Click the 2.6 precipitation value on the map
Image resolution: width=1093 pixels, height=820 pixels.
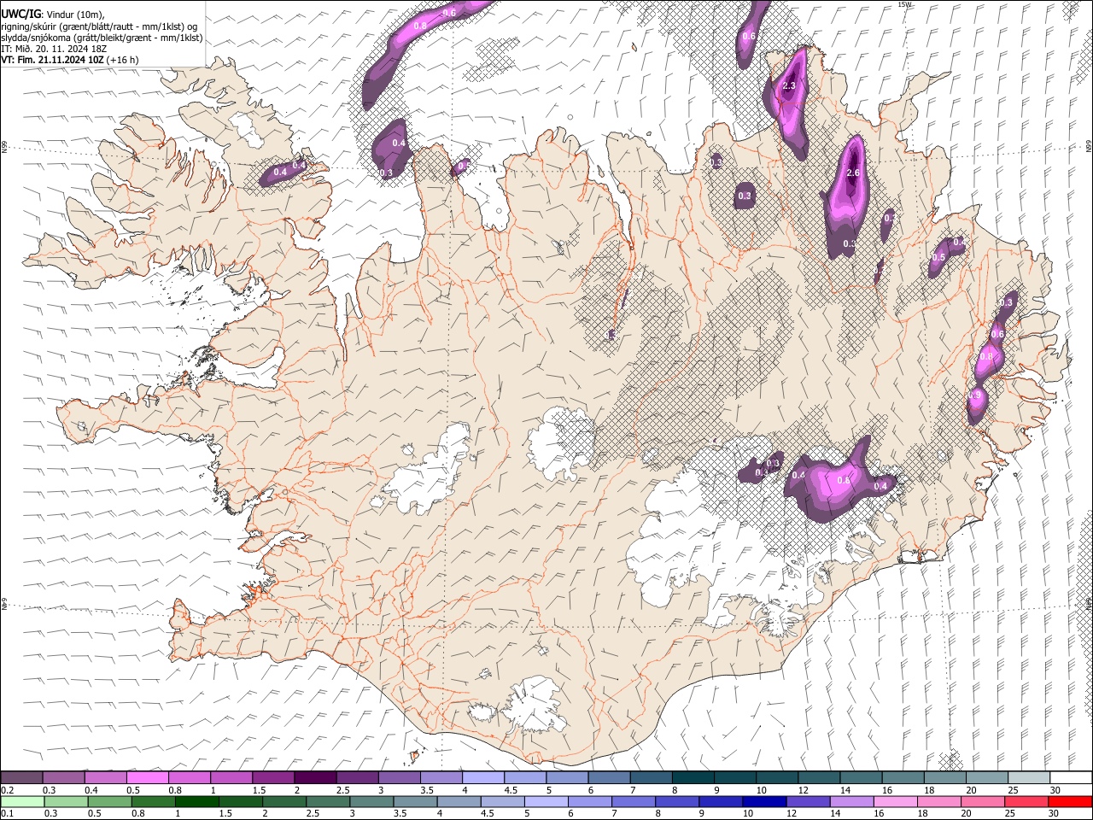[852, 173]
